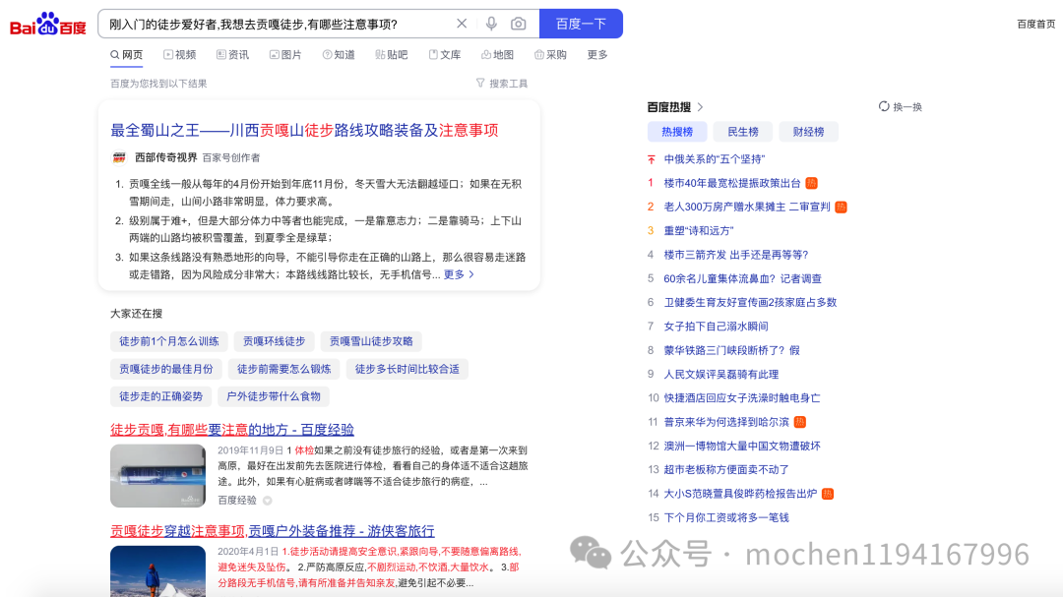Switch to the 财经榜 tab
The height and width of the screenshot is (597, 1063).
(809, 132)
